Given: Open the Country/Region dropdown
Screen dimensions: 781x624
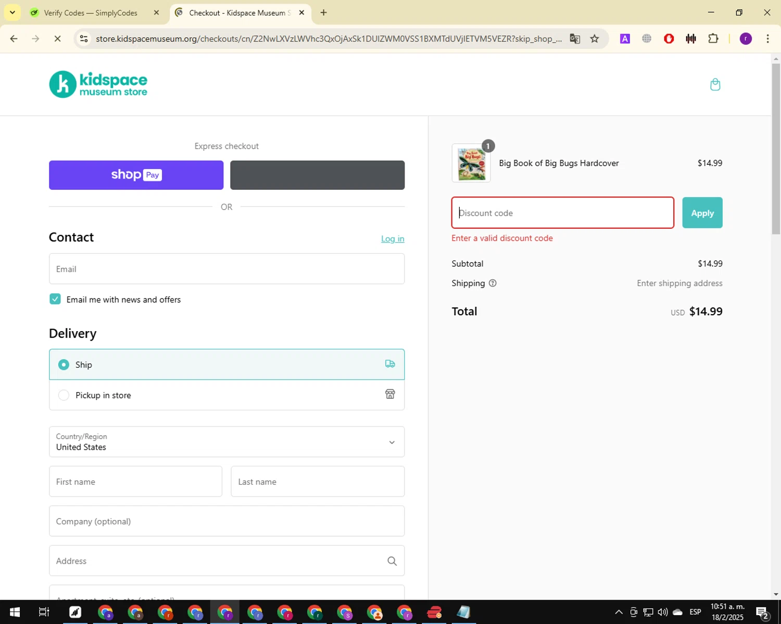Looking at the screenshot, I should coord(226,442).
